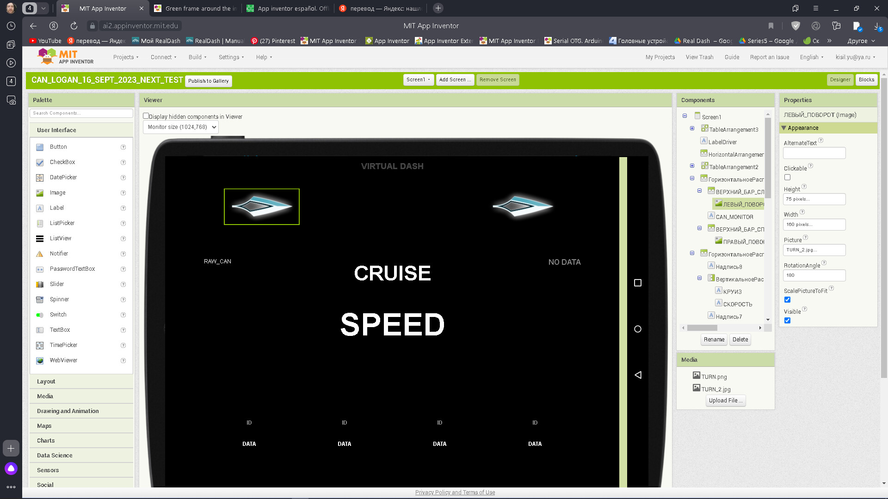888x499 pixels.
Task: Disable the Visible property checkbox
Action: 788,320
